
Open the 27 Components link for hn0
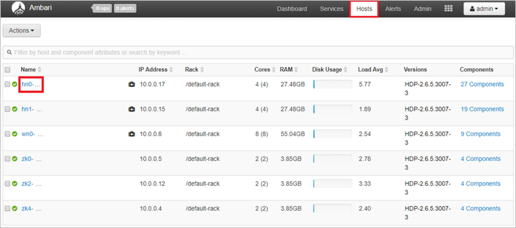482,84
